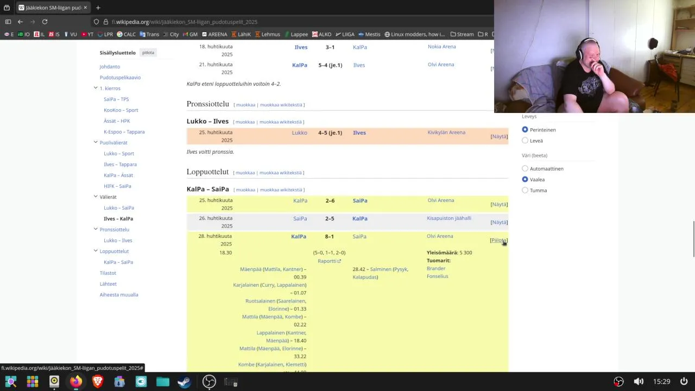The height and width of the screenshot is (391, 695).
Task: Click the browser address bar
Action: point(293,22)
